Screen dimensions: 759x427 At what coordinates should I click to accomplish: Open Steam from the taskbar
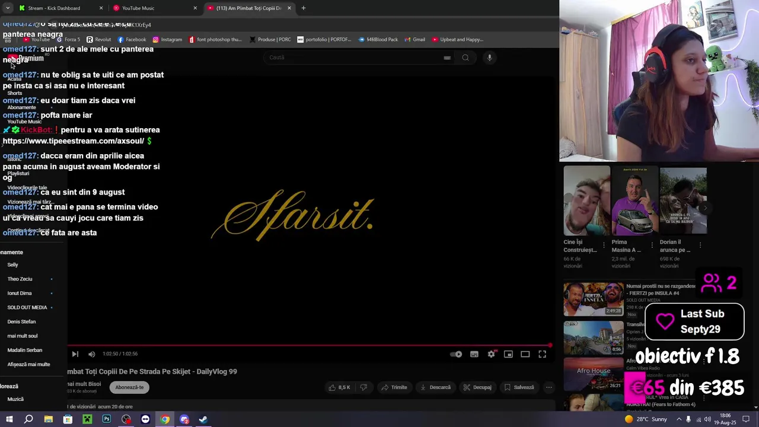(x=203, y=419)
